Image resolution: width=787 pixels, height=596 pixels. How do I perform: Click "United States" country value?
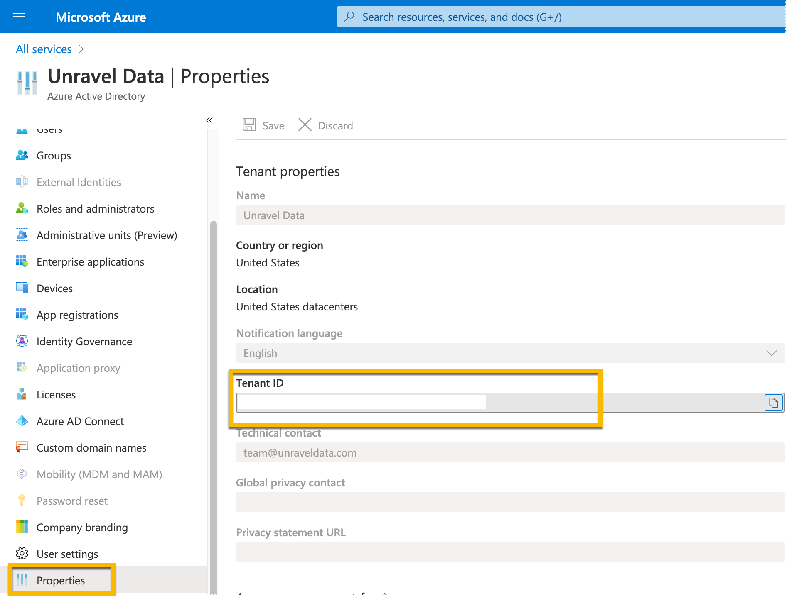268,263
